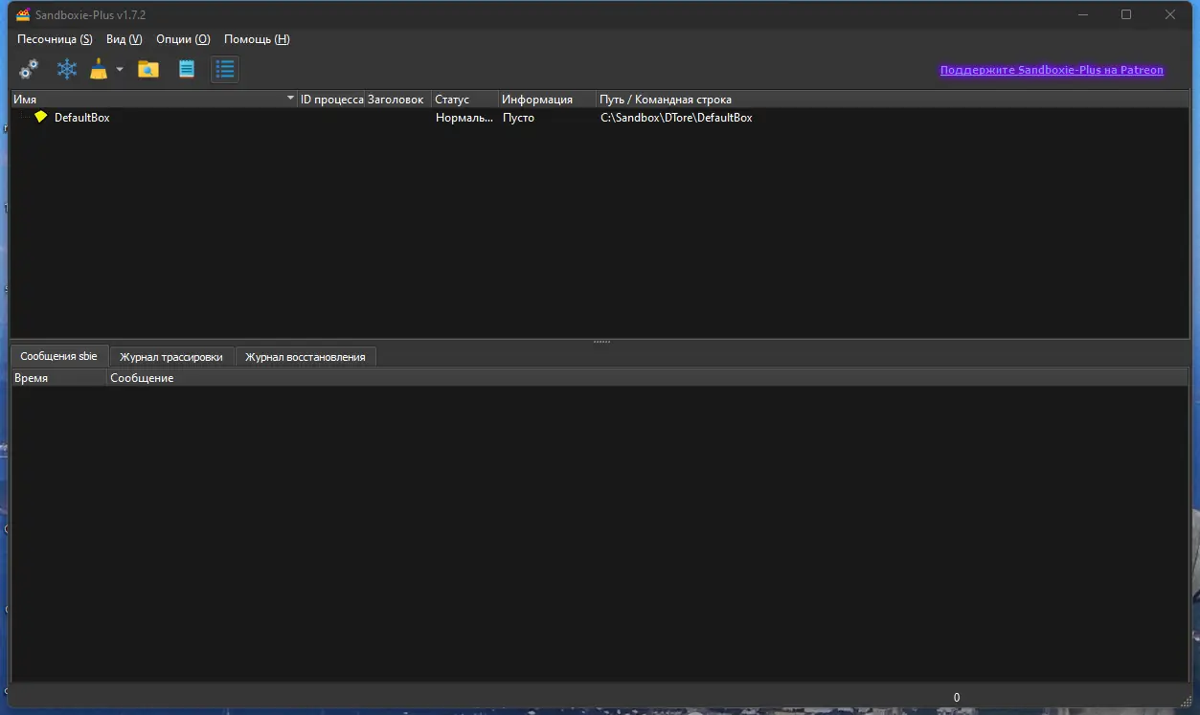This screenshot has height=715, width=1200.
Task: Click the Имя column sort arrow
Action: (x=290, y=99)
